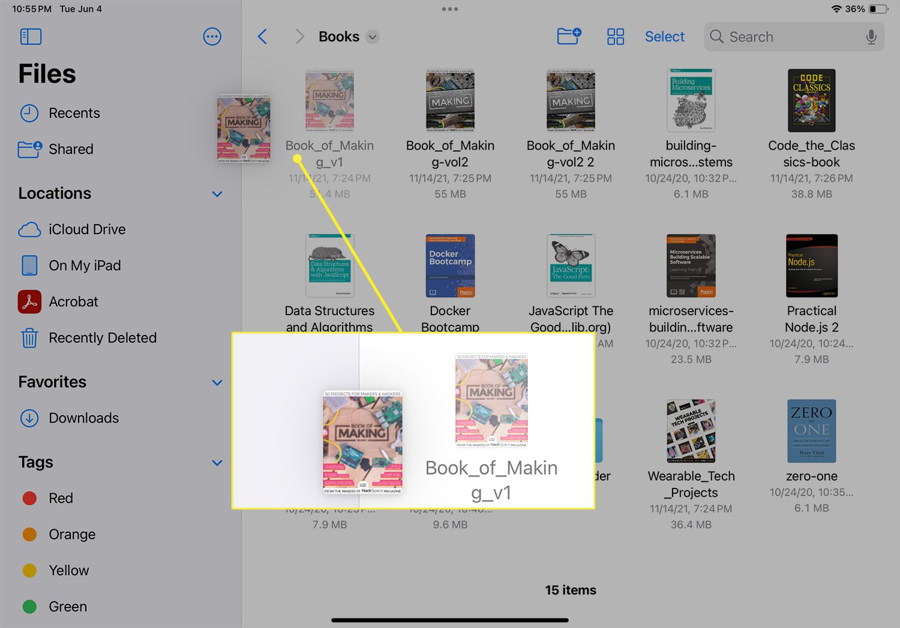
Task: Collapse the Locations section
Action: point(217,194)
